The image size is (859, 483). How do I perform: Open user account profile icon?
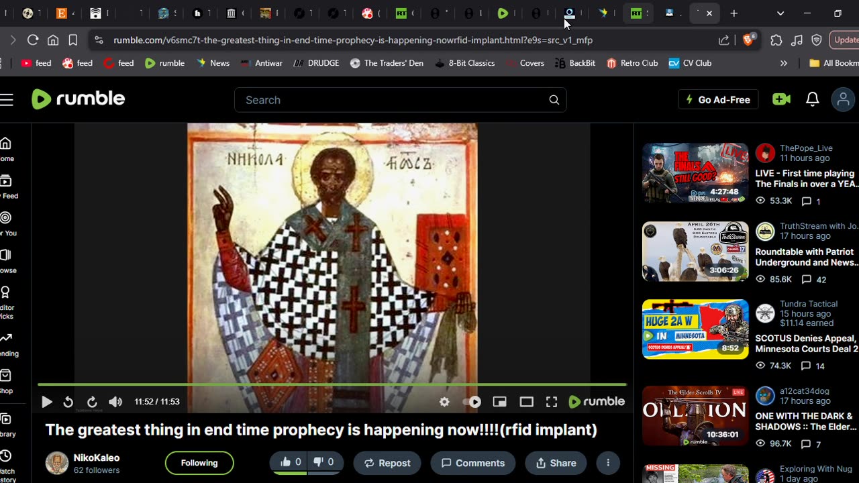tap(844, 99)
